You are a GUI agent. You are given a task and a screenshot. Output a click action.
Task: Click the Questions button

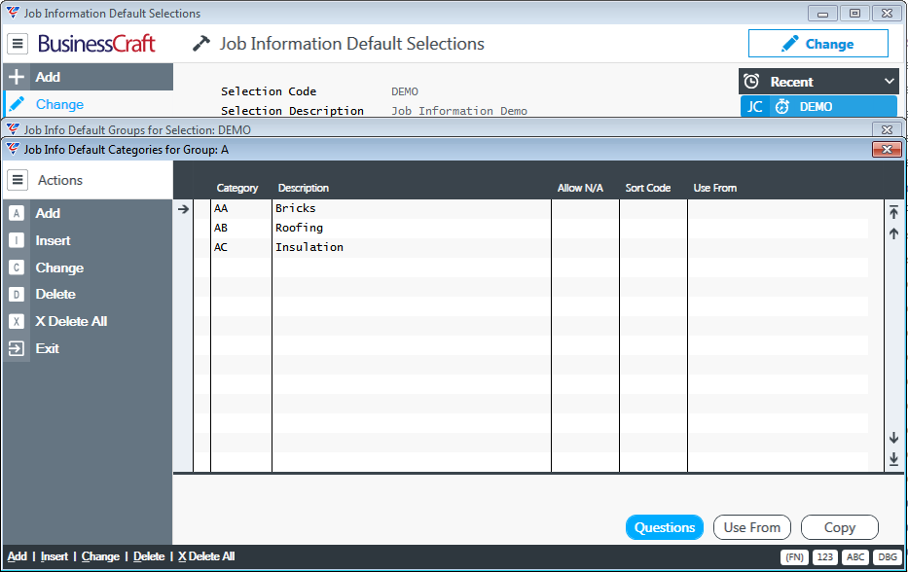tap(665, 527)
